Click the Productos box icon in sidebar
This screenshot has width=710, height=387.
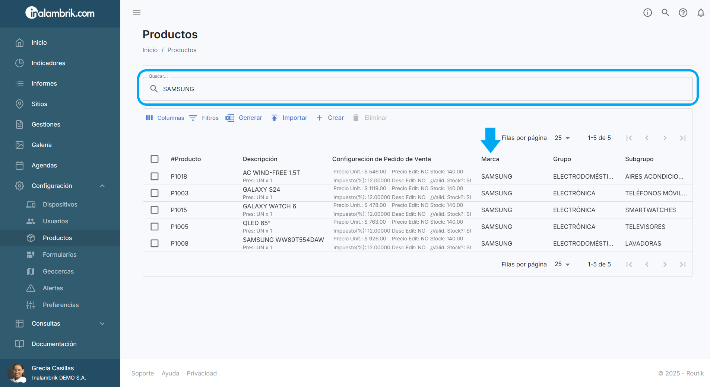pyautogui.click(x=31, y=238)
